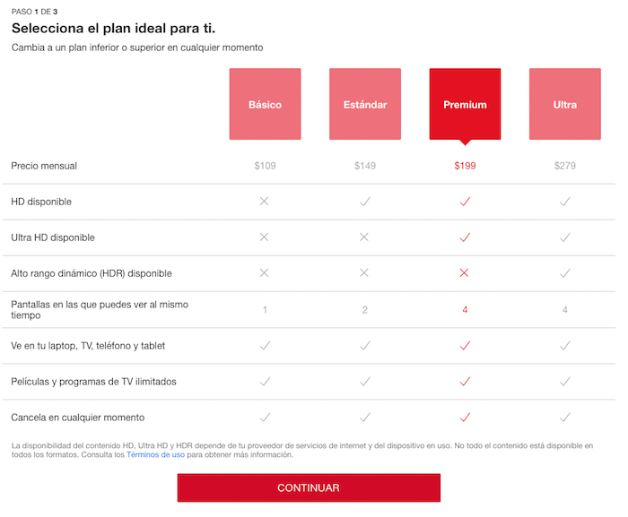Click the Ultra películas ilimitadas checkmark
Screen dimensions: 628x517
[565, 382]
